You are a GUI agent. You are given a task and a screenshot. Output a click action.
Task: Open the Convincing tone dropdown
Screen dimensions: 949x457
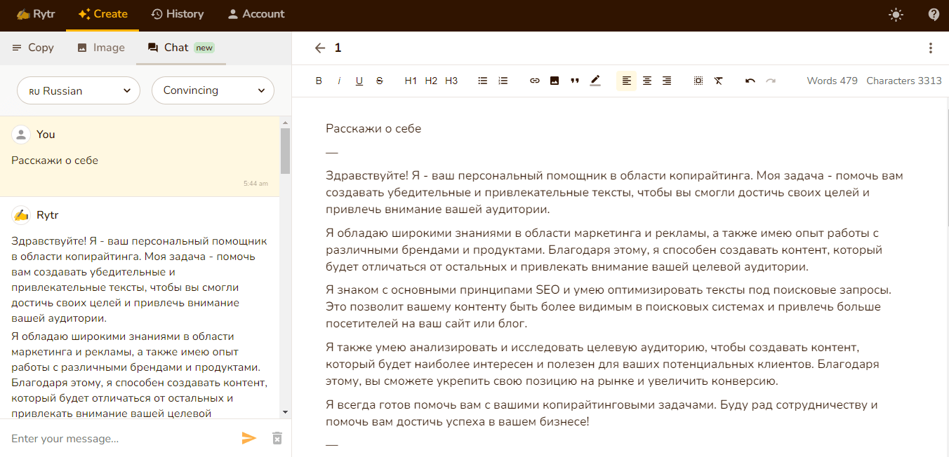point(213,90)
